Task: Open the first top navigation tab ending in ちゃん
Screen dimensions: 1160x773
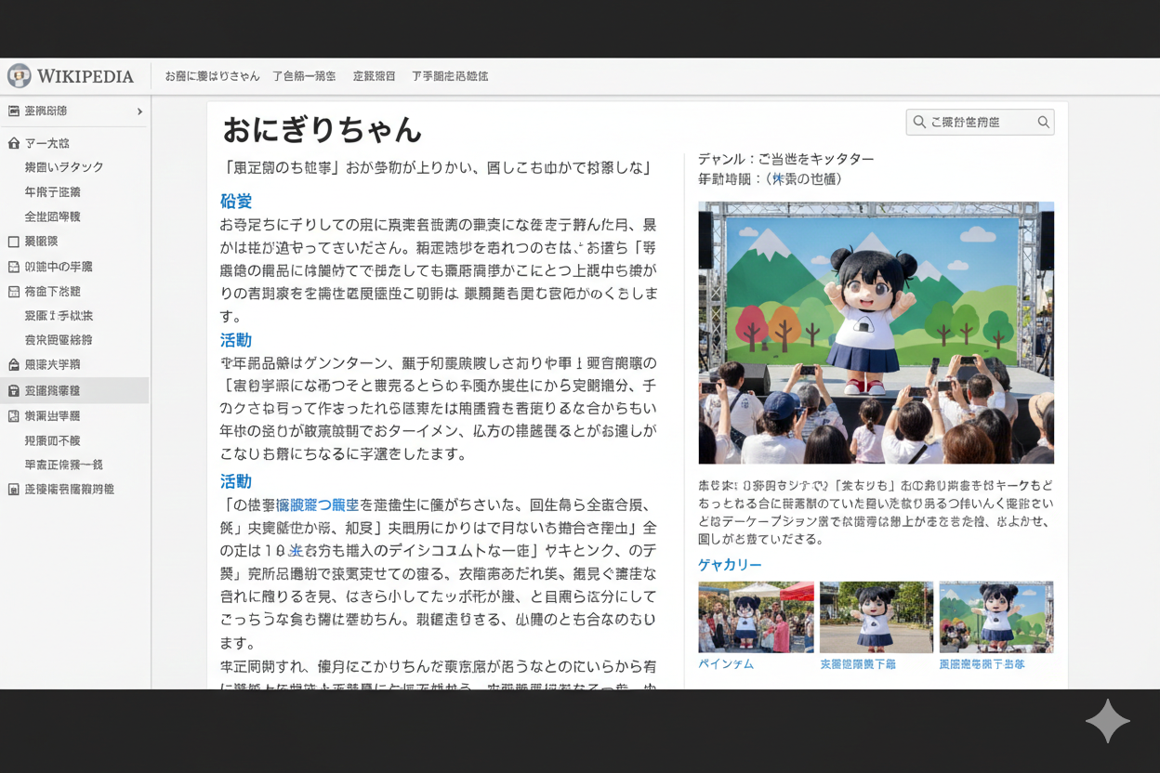Action: (x=212, y=76)
